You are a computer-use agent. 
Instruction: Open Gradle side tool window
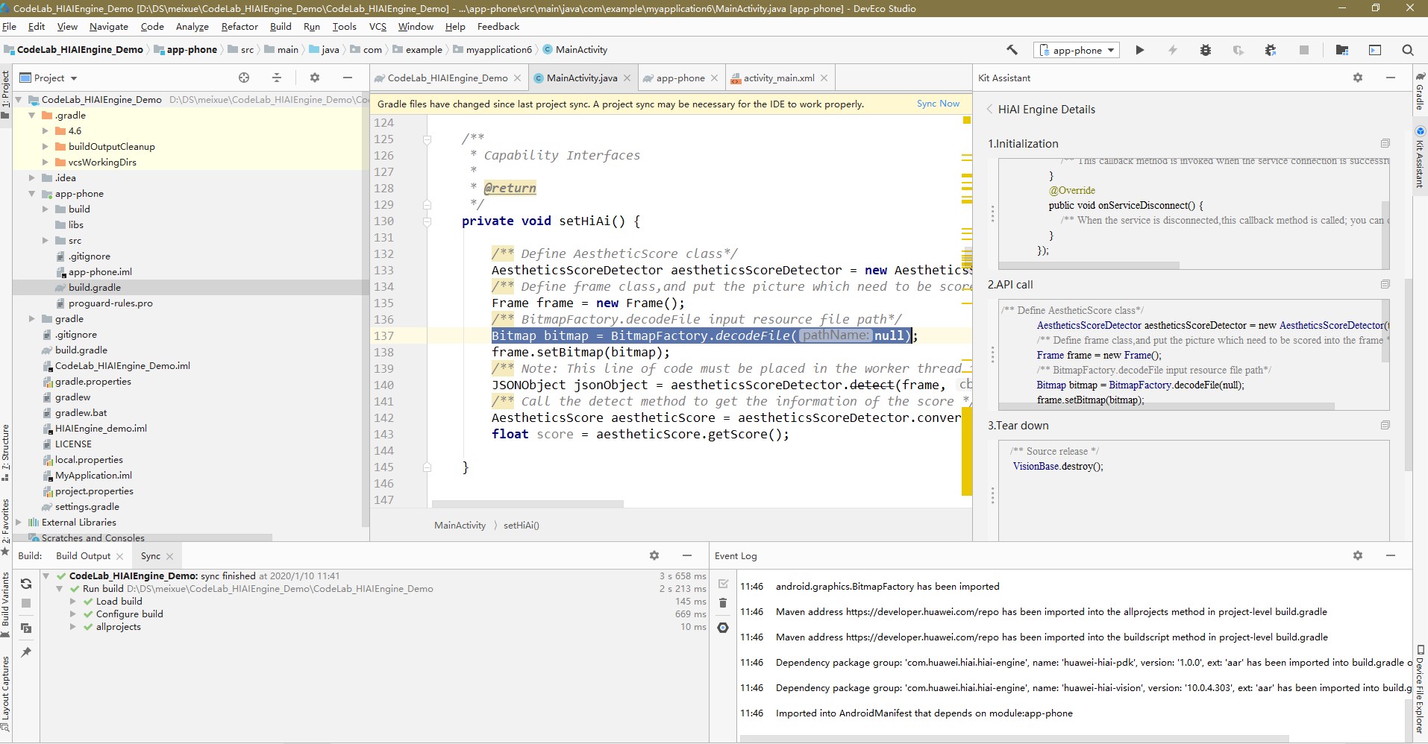pos(1420,91)
